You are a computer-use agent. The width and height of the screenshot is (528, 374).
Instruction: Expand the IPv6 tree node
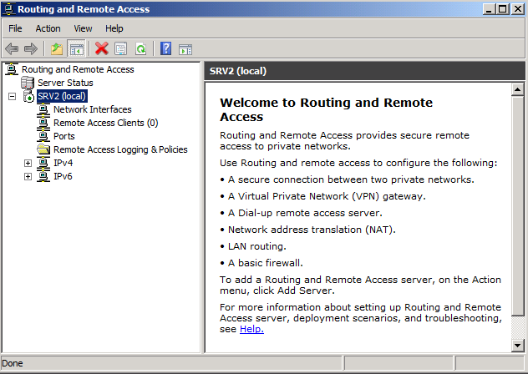coord(28,176)
